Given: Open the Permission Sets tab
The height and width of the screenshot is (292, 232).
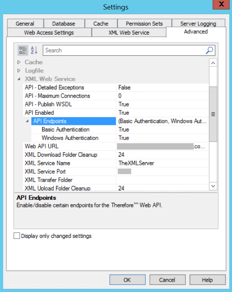Looking at the screenshot, I should tap(144, 24).
